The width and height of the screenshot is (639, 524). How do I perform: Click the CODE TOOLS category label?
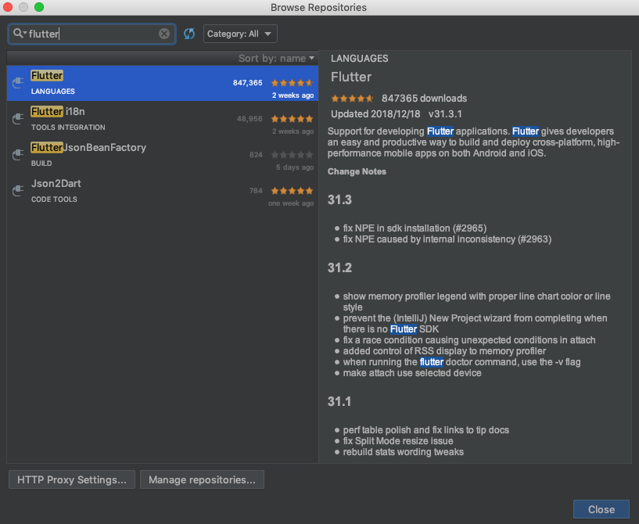54,199
